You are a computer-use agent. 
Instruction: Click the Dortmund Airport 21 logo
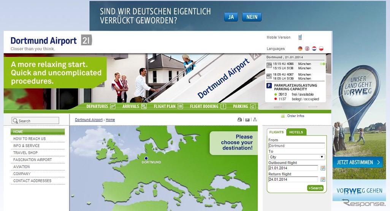[x=51, y=41]
